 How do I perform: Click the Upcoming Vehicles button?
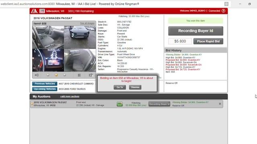point(45,89)
